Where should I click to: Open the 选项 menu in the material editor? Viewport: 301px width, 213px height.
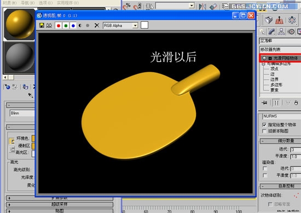tap(45, 3)
